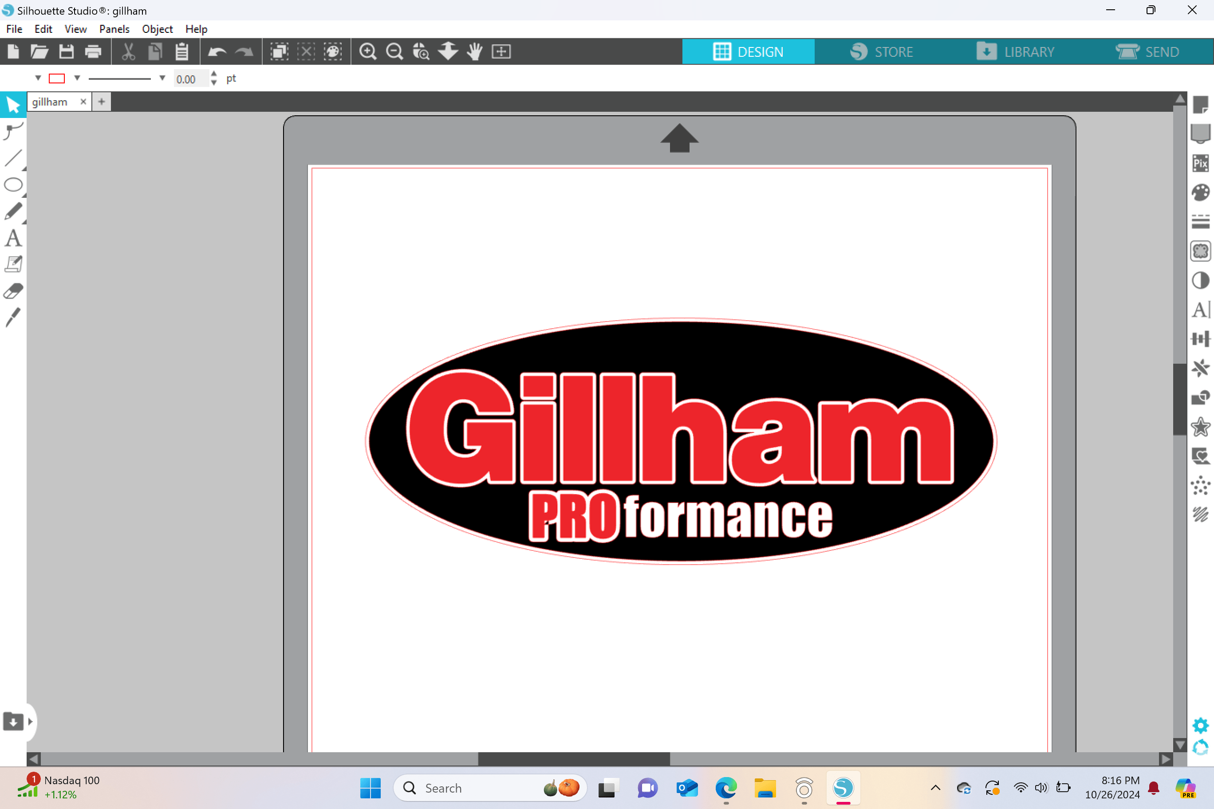Open the Panels menu
This screenshot has height=809, width=1214.
(x=114, y=29)
